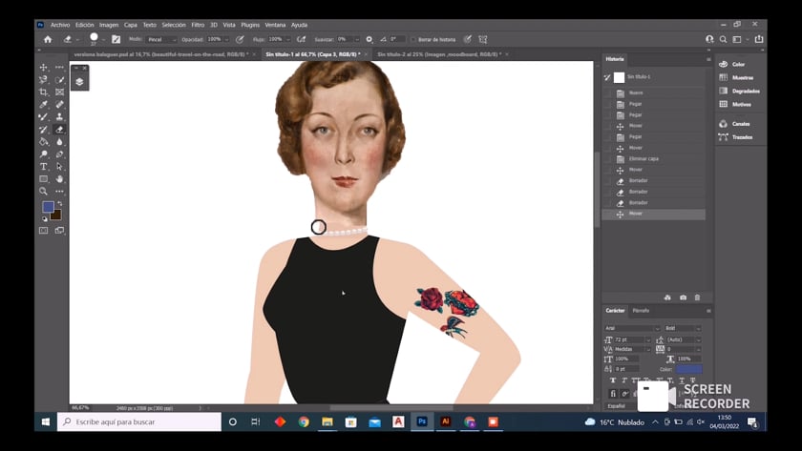Toggle pressure for opacity button
The width and height of the screenshot is (802, 451).
(x=240, y=39)
